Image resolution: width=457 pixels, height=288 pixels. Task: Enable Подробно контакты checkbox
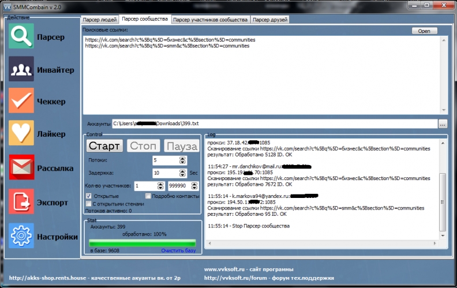click(148, 196)
